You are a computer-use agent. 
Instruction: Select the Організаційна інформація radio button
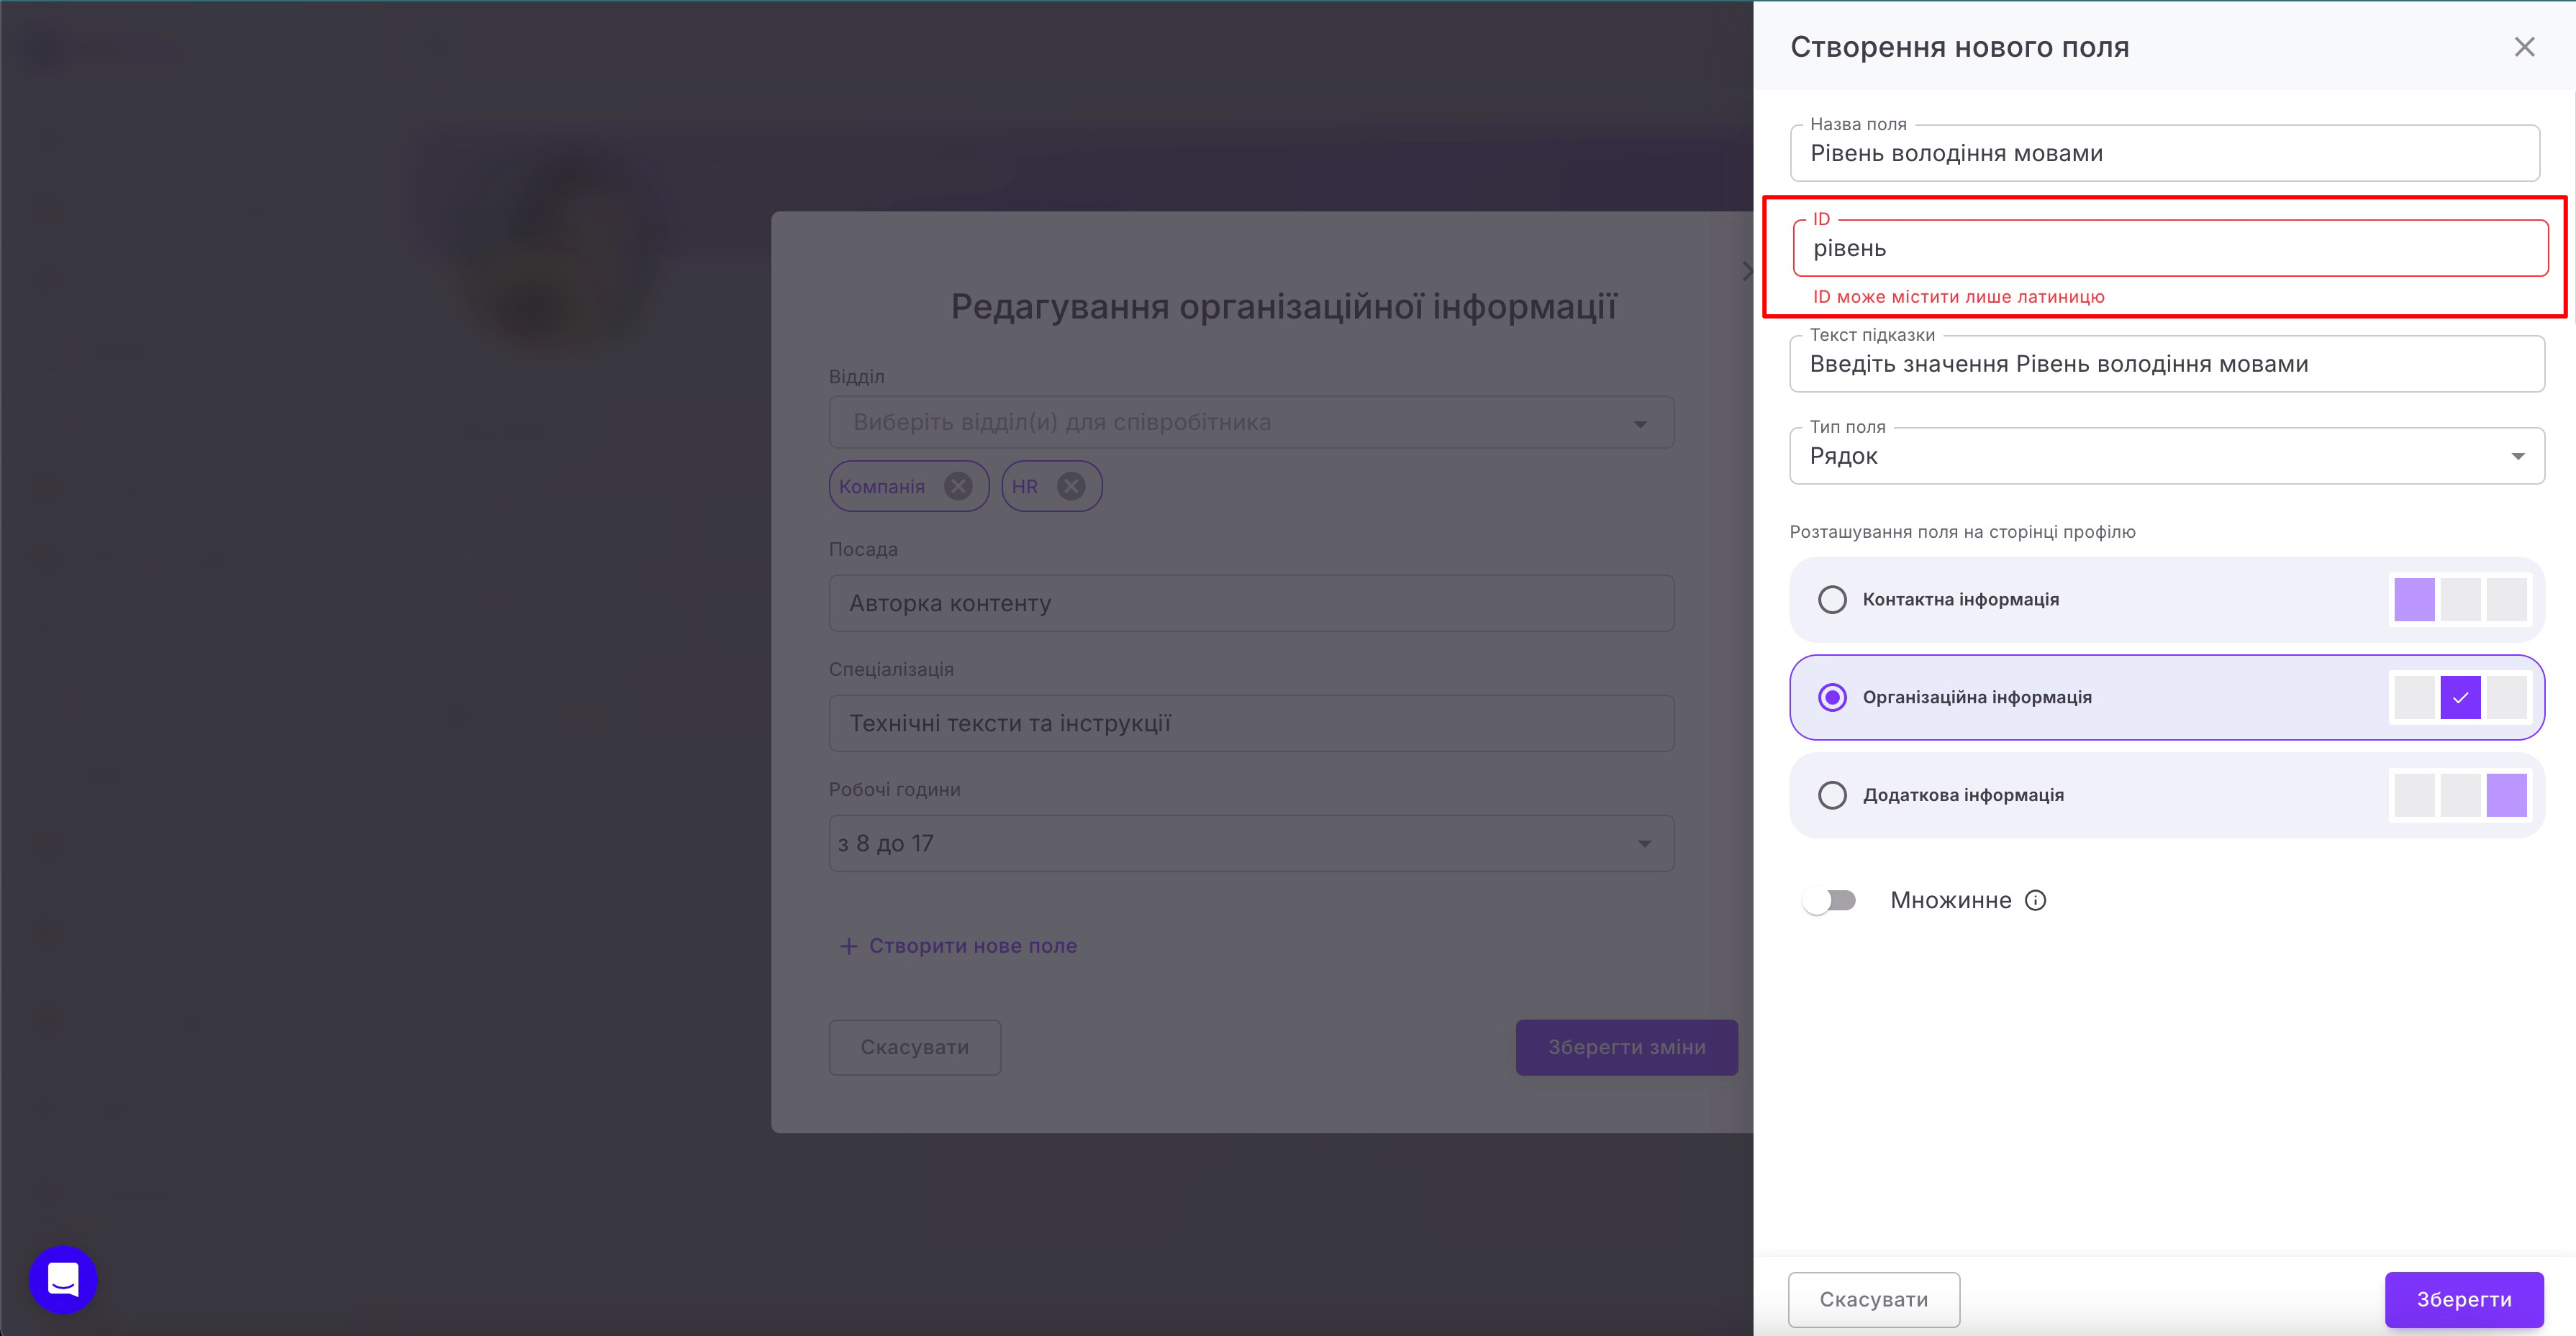1832,697
